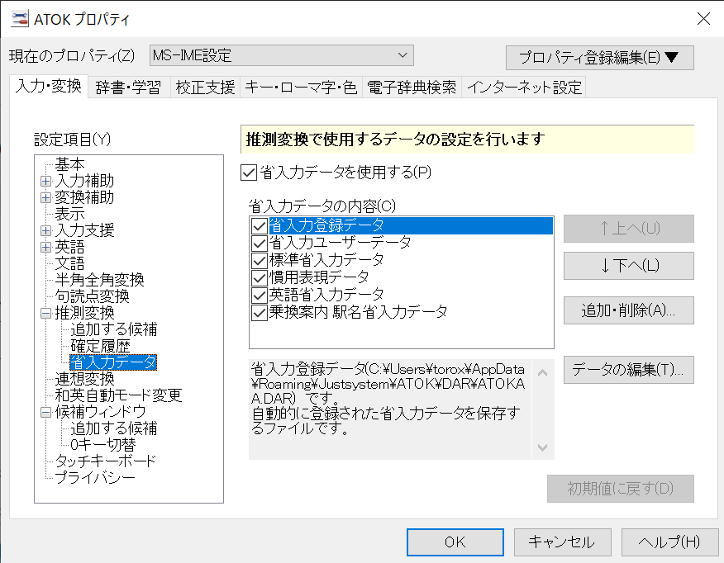Open the 現在のプロパティ dropdown
724x563 pixels.
[x=281, y=55]
